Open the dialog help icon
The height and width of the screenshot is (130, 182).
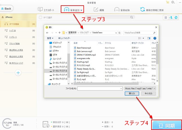pos(155,38)
